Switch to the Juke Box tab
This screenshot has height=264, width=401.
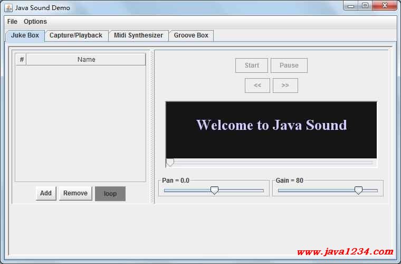25,35
